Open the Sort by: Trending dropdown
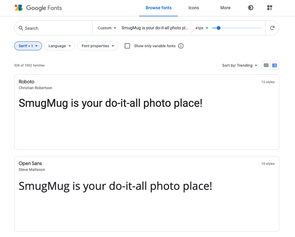Image resolution: width=295 pixels, height=237 pixels. (240, 65)
